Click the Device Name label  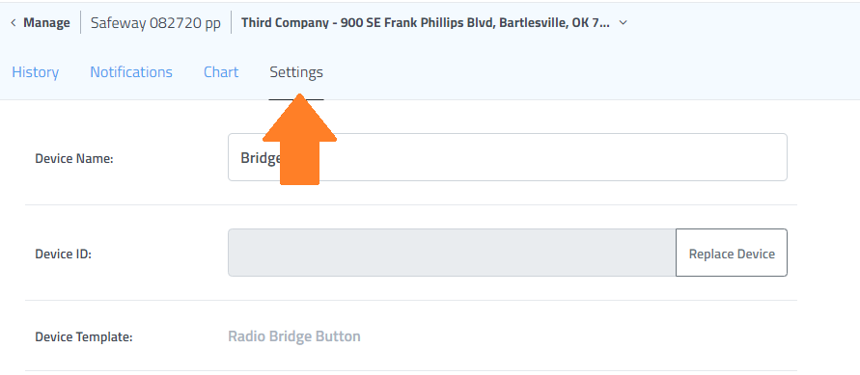click(x=74, y=159)
